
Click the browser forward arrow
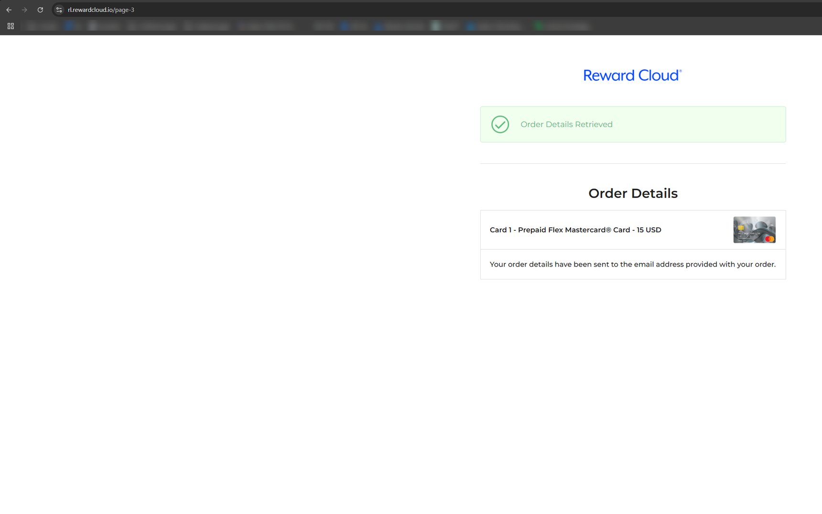24,10
